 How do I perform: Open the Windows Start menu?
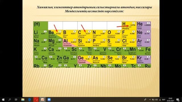pos(3,99)
